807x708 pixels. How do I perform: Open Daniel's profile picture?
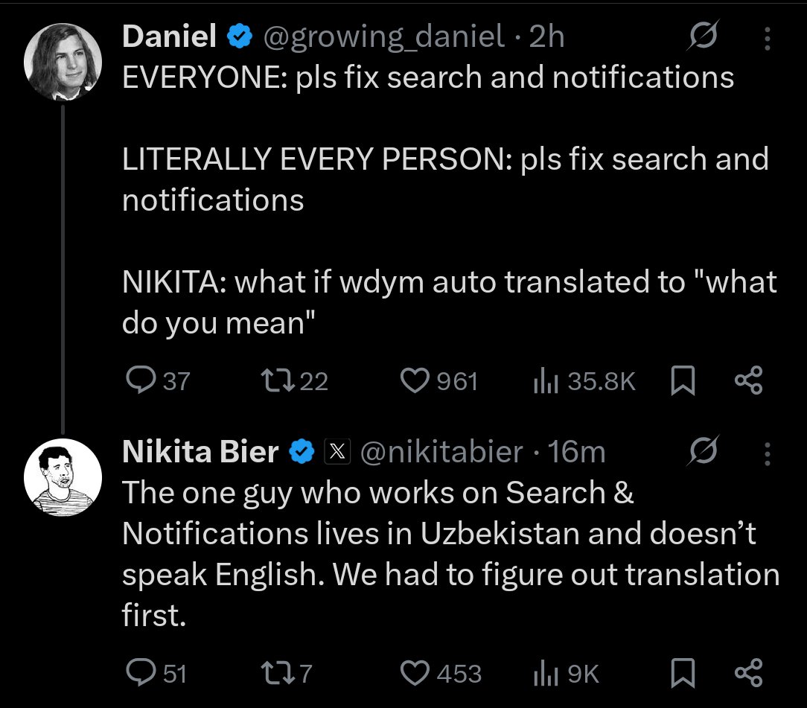[x=63, y=63]
